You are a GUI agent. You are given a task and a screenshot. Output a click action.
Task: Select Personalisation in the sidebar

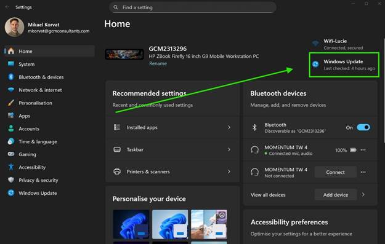coord(49,103)
